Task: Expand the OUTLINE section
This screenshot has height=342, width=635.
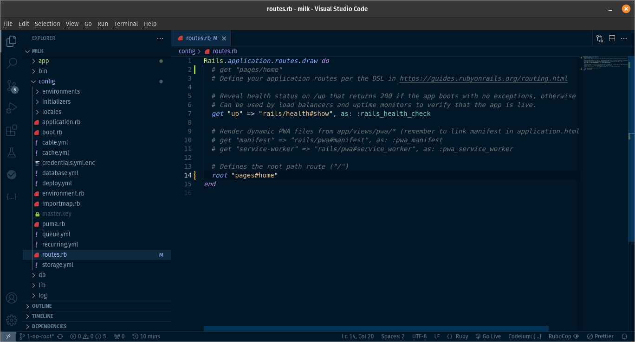Action: pyautogui.click(x=97, y=306)
